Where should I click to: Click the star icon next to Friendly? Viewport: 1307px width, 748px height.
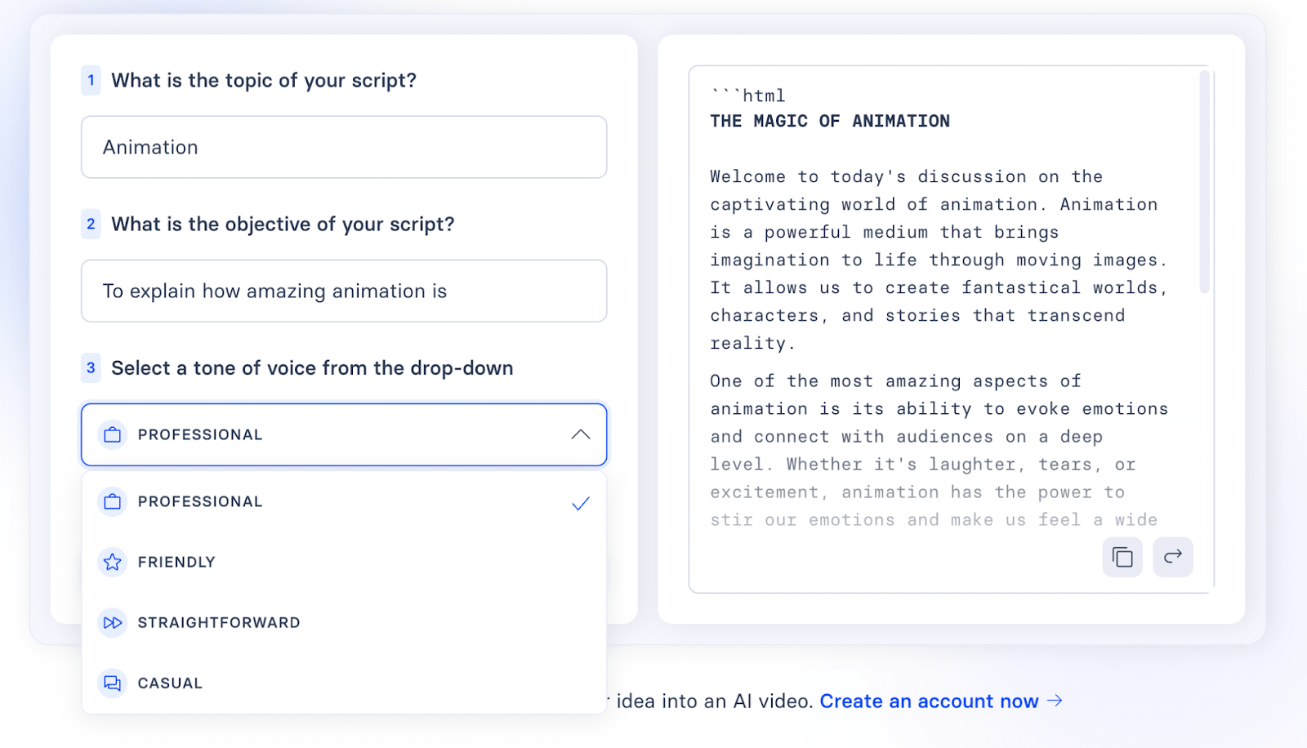[113, 562]
